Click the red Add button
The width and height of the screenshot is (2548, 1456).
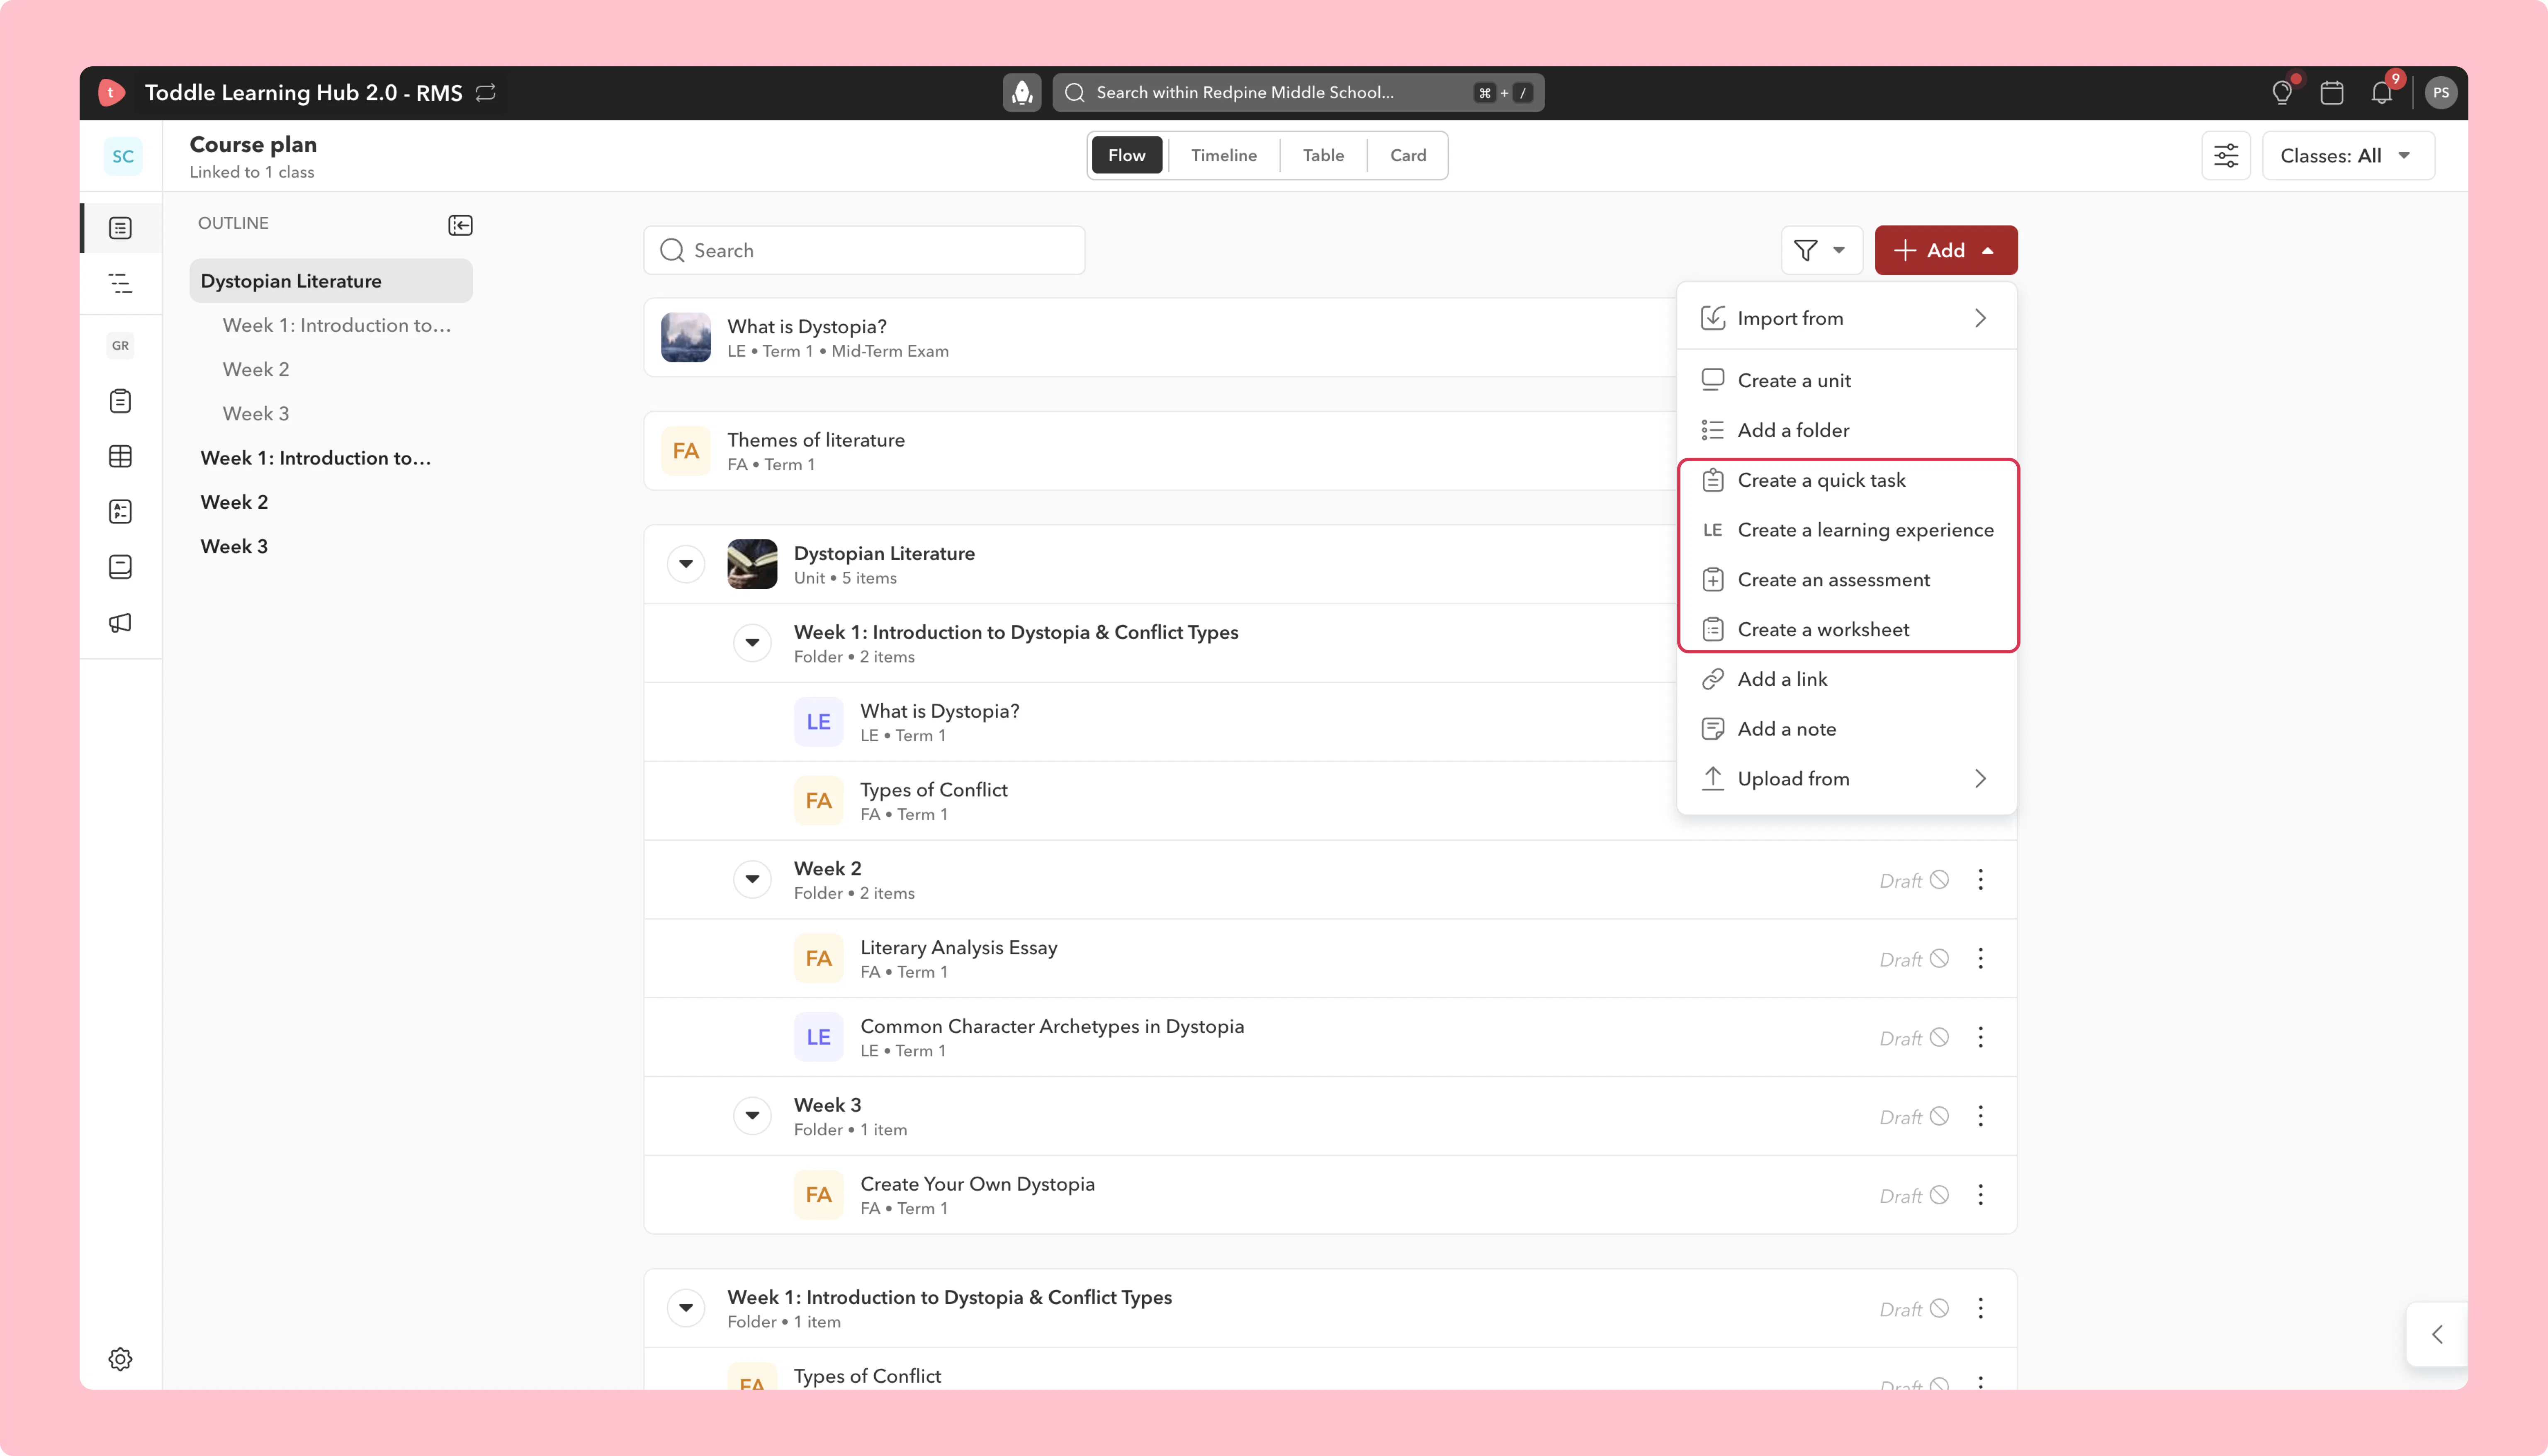click(1945, 250)
